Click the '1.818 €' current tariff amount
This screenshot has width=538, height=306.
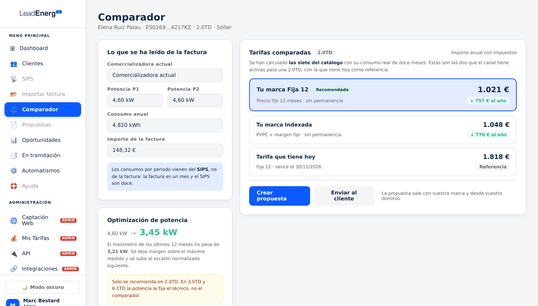(496, 157)
